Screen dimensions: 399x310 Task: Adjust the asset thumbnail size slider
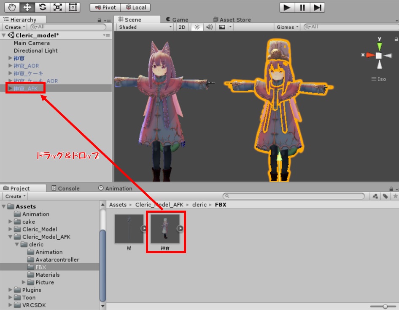point(386,306)
